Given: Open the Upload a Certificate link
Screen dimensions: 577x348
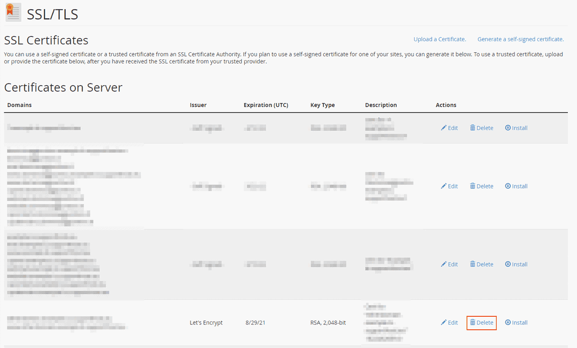Looking at the screenshot, I should coord(439,39).
